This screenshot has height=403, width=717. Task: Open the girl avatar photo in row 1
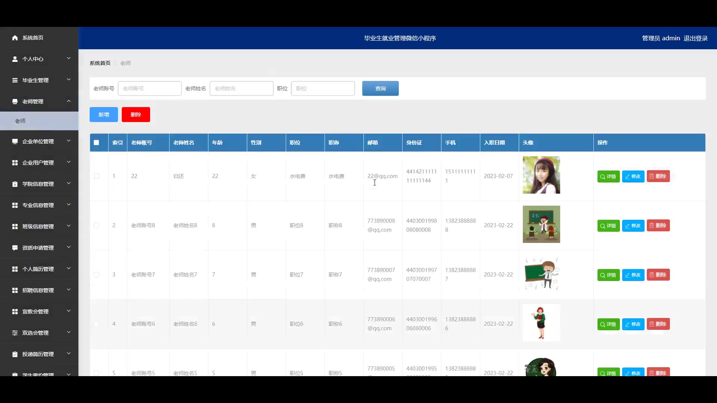[x=541, y=175]
